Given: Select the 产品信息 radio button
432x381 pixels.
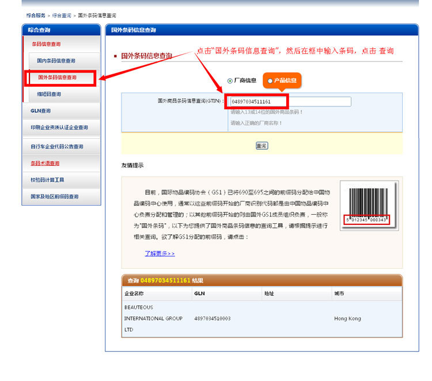Looking at the screenshot, I should click(270, 81).
